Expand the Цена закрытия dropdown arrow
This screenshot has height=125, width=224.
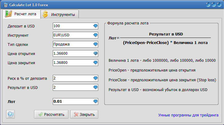pyautogui.click(x=95, y=63)
